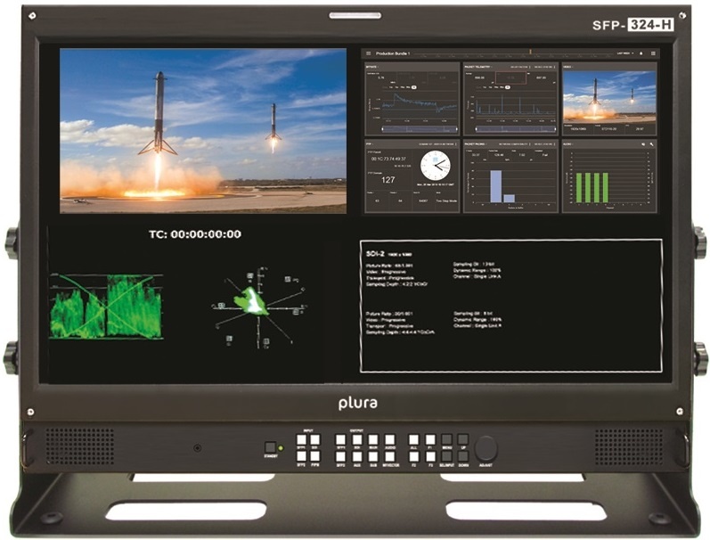This screenshot has height=540, width=710.
Task: Open the grid menu icon at dashboard top-right
Action: point(652,53)
